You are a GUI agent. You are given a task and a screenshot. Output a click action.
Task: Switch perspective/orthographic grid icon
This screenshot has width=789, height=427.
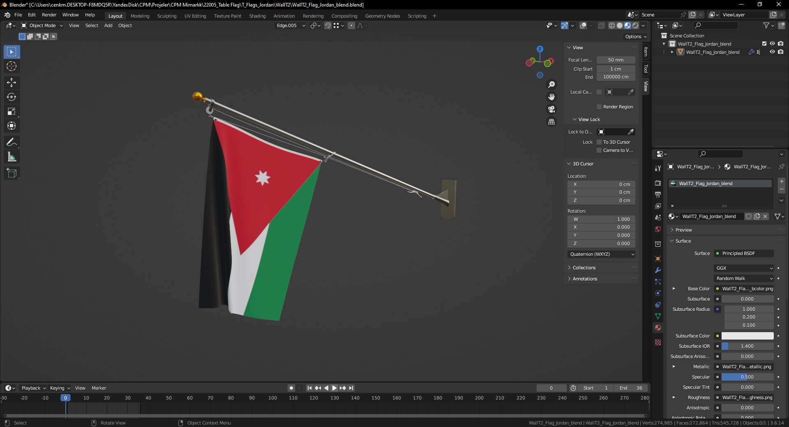tap(551, 122)
